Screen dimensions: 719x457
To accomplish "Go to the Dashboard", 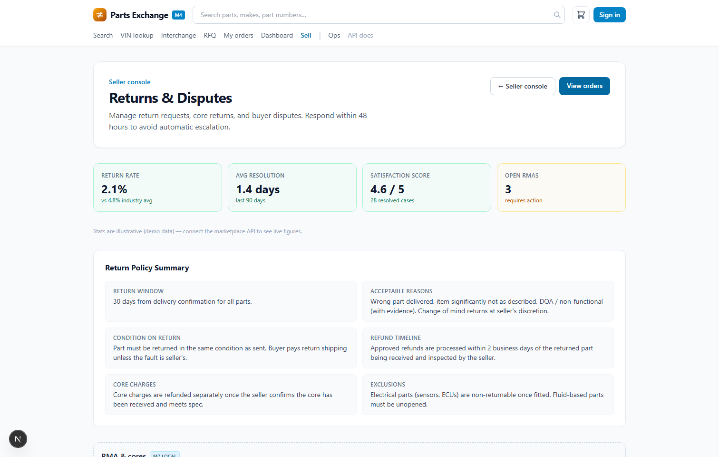I will [x=277, y=35].
